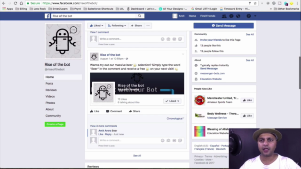Insert emoji in bottom comment box

click(x=163, y=140)
